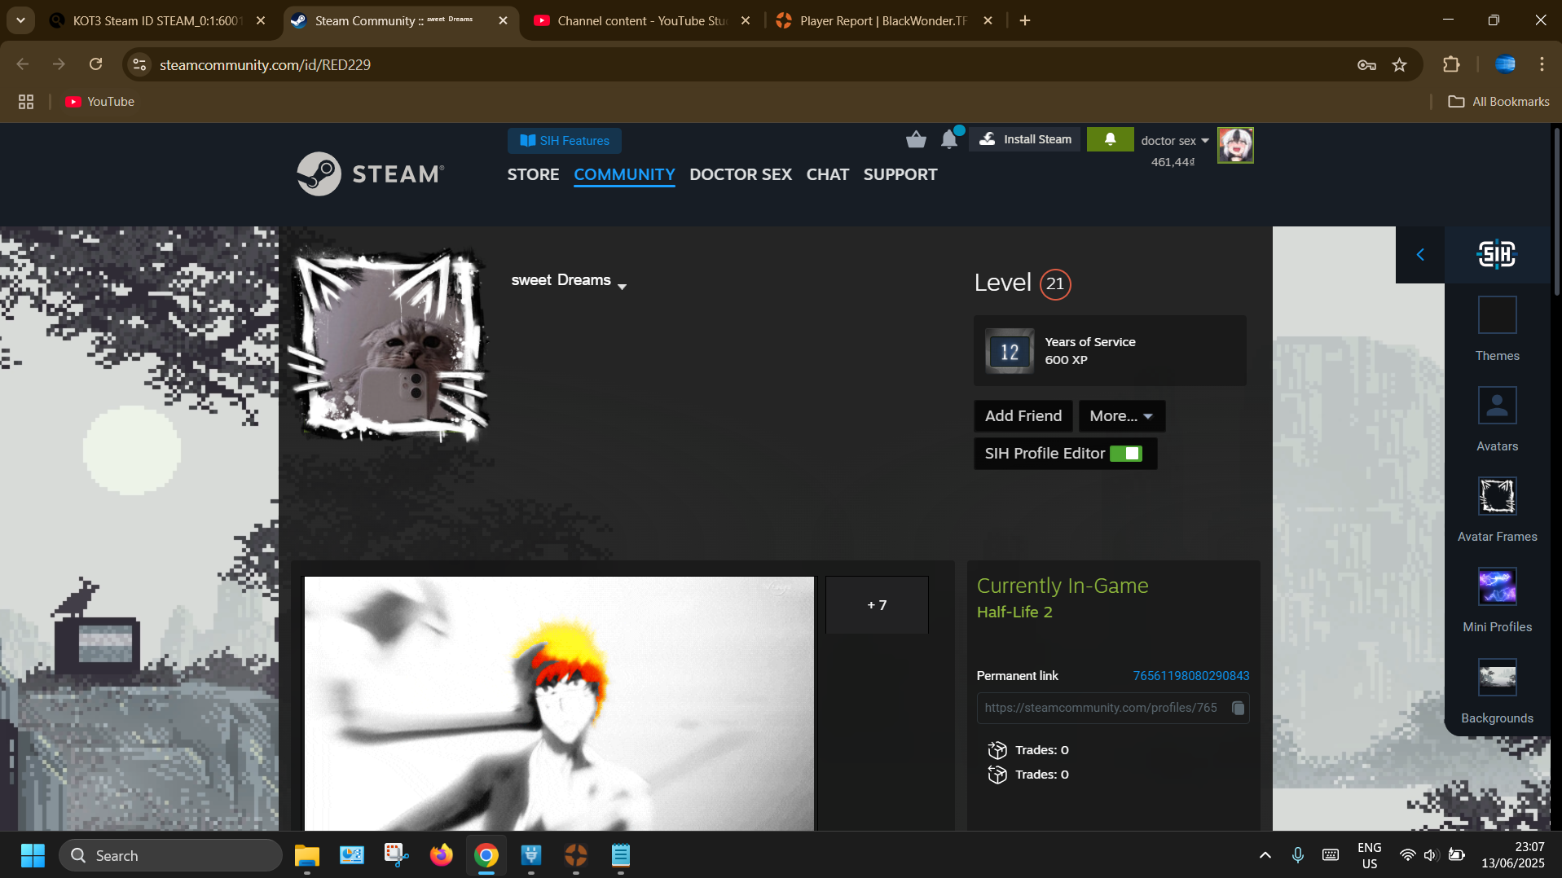Go to the STORE menu
The image size is (1562, 878).
click(x=533, y=174)
